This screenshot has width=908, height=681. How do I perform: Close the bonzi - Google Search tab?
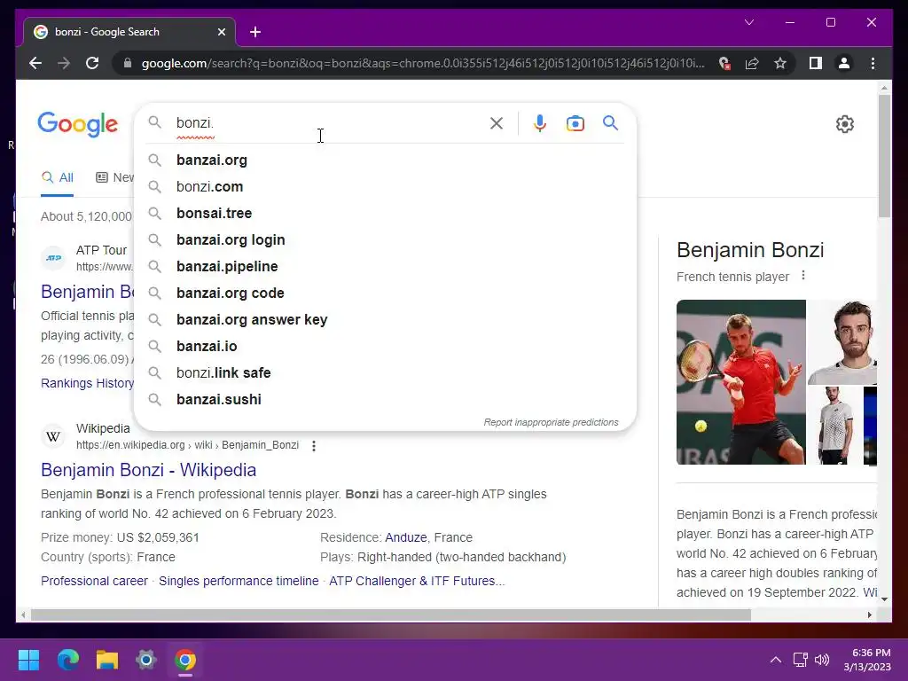(x=221, y=32)
